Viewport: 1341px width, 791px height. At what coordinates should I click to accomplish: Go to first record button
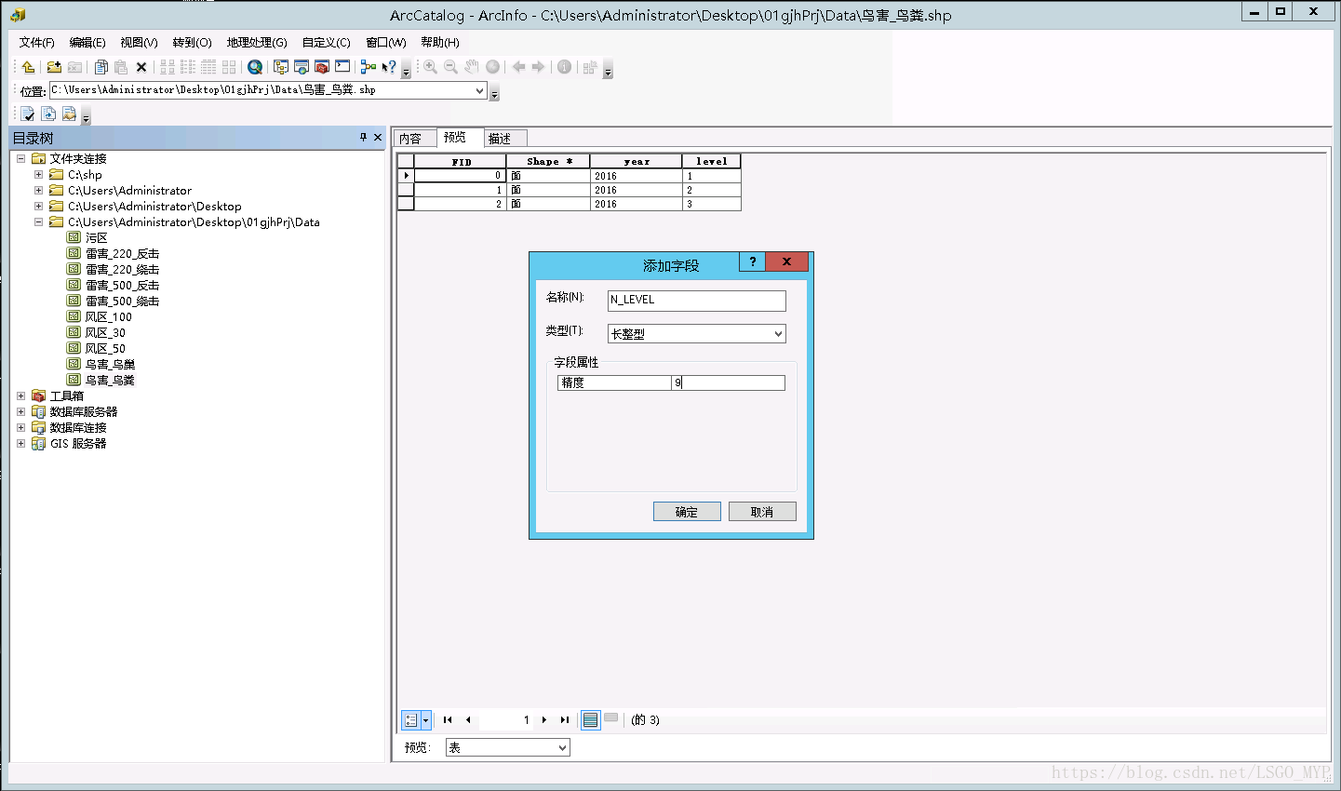tap(448, 719)
